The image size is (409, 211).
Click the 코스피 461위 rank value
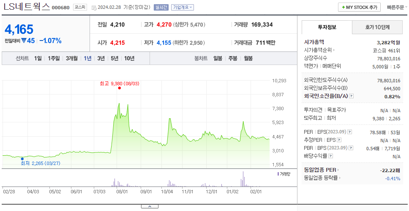click(x=387, y=50)
